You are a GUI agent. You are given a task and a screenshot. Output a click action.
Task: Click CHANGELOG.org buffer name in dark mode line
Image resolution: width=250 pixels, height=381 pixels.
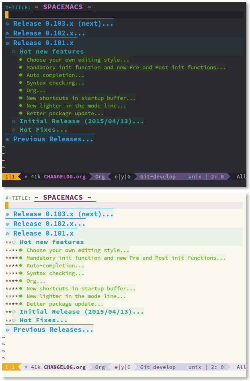click(65, 177)
